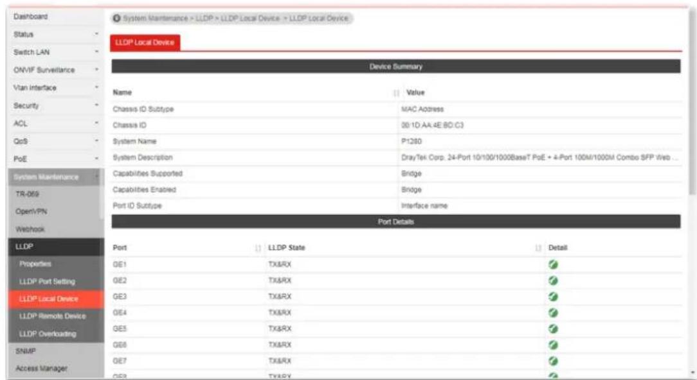Open LLDP Properties page
Viewport: 697px width, 380px height.
click(x=35, y=264)
